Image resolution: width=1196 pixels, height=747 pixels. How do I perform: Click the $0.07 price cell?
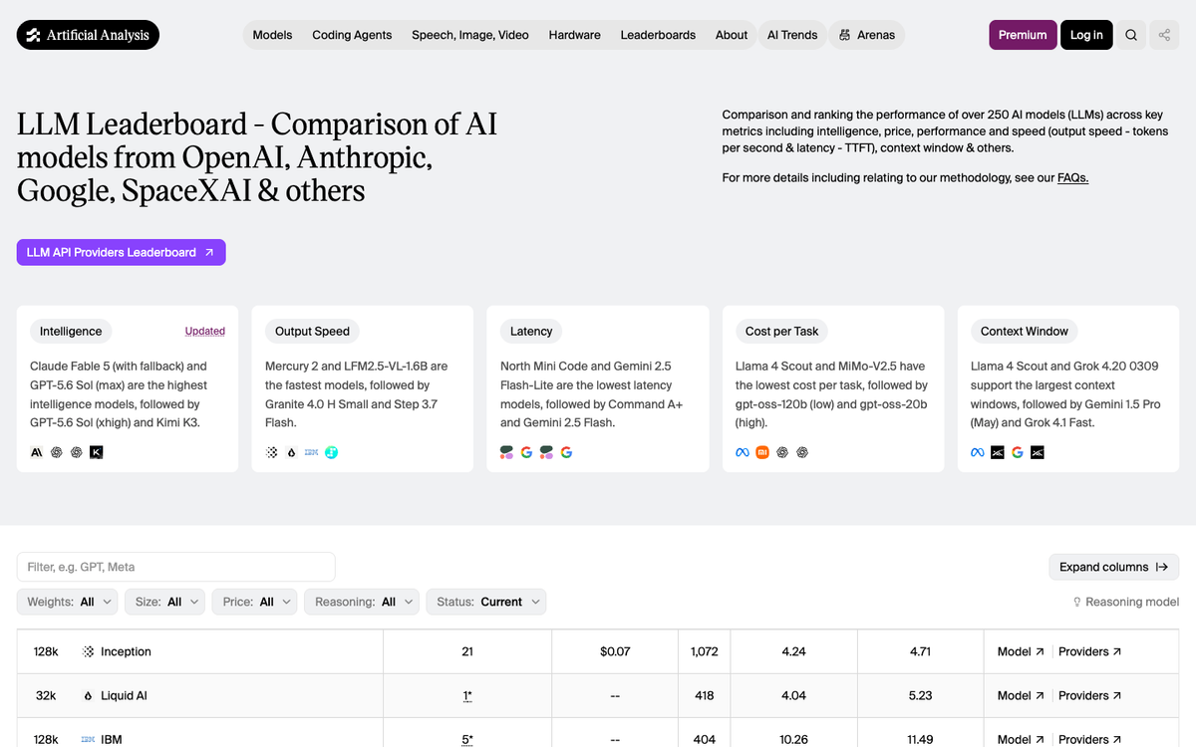615,651
